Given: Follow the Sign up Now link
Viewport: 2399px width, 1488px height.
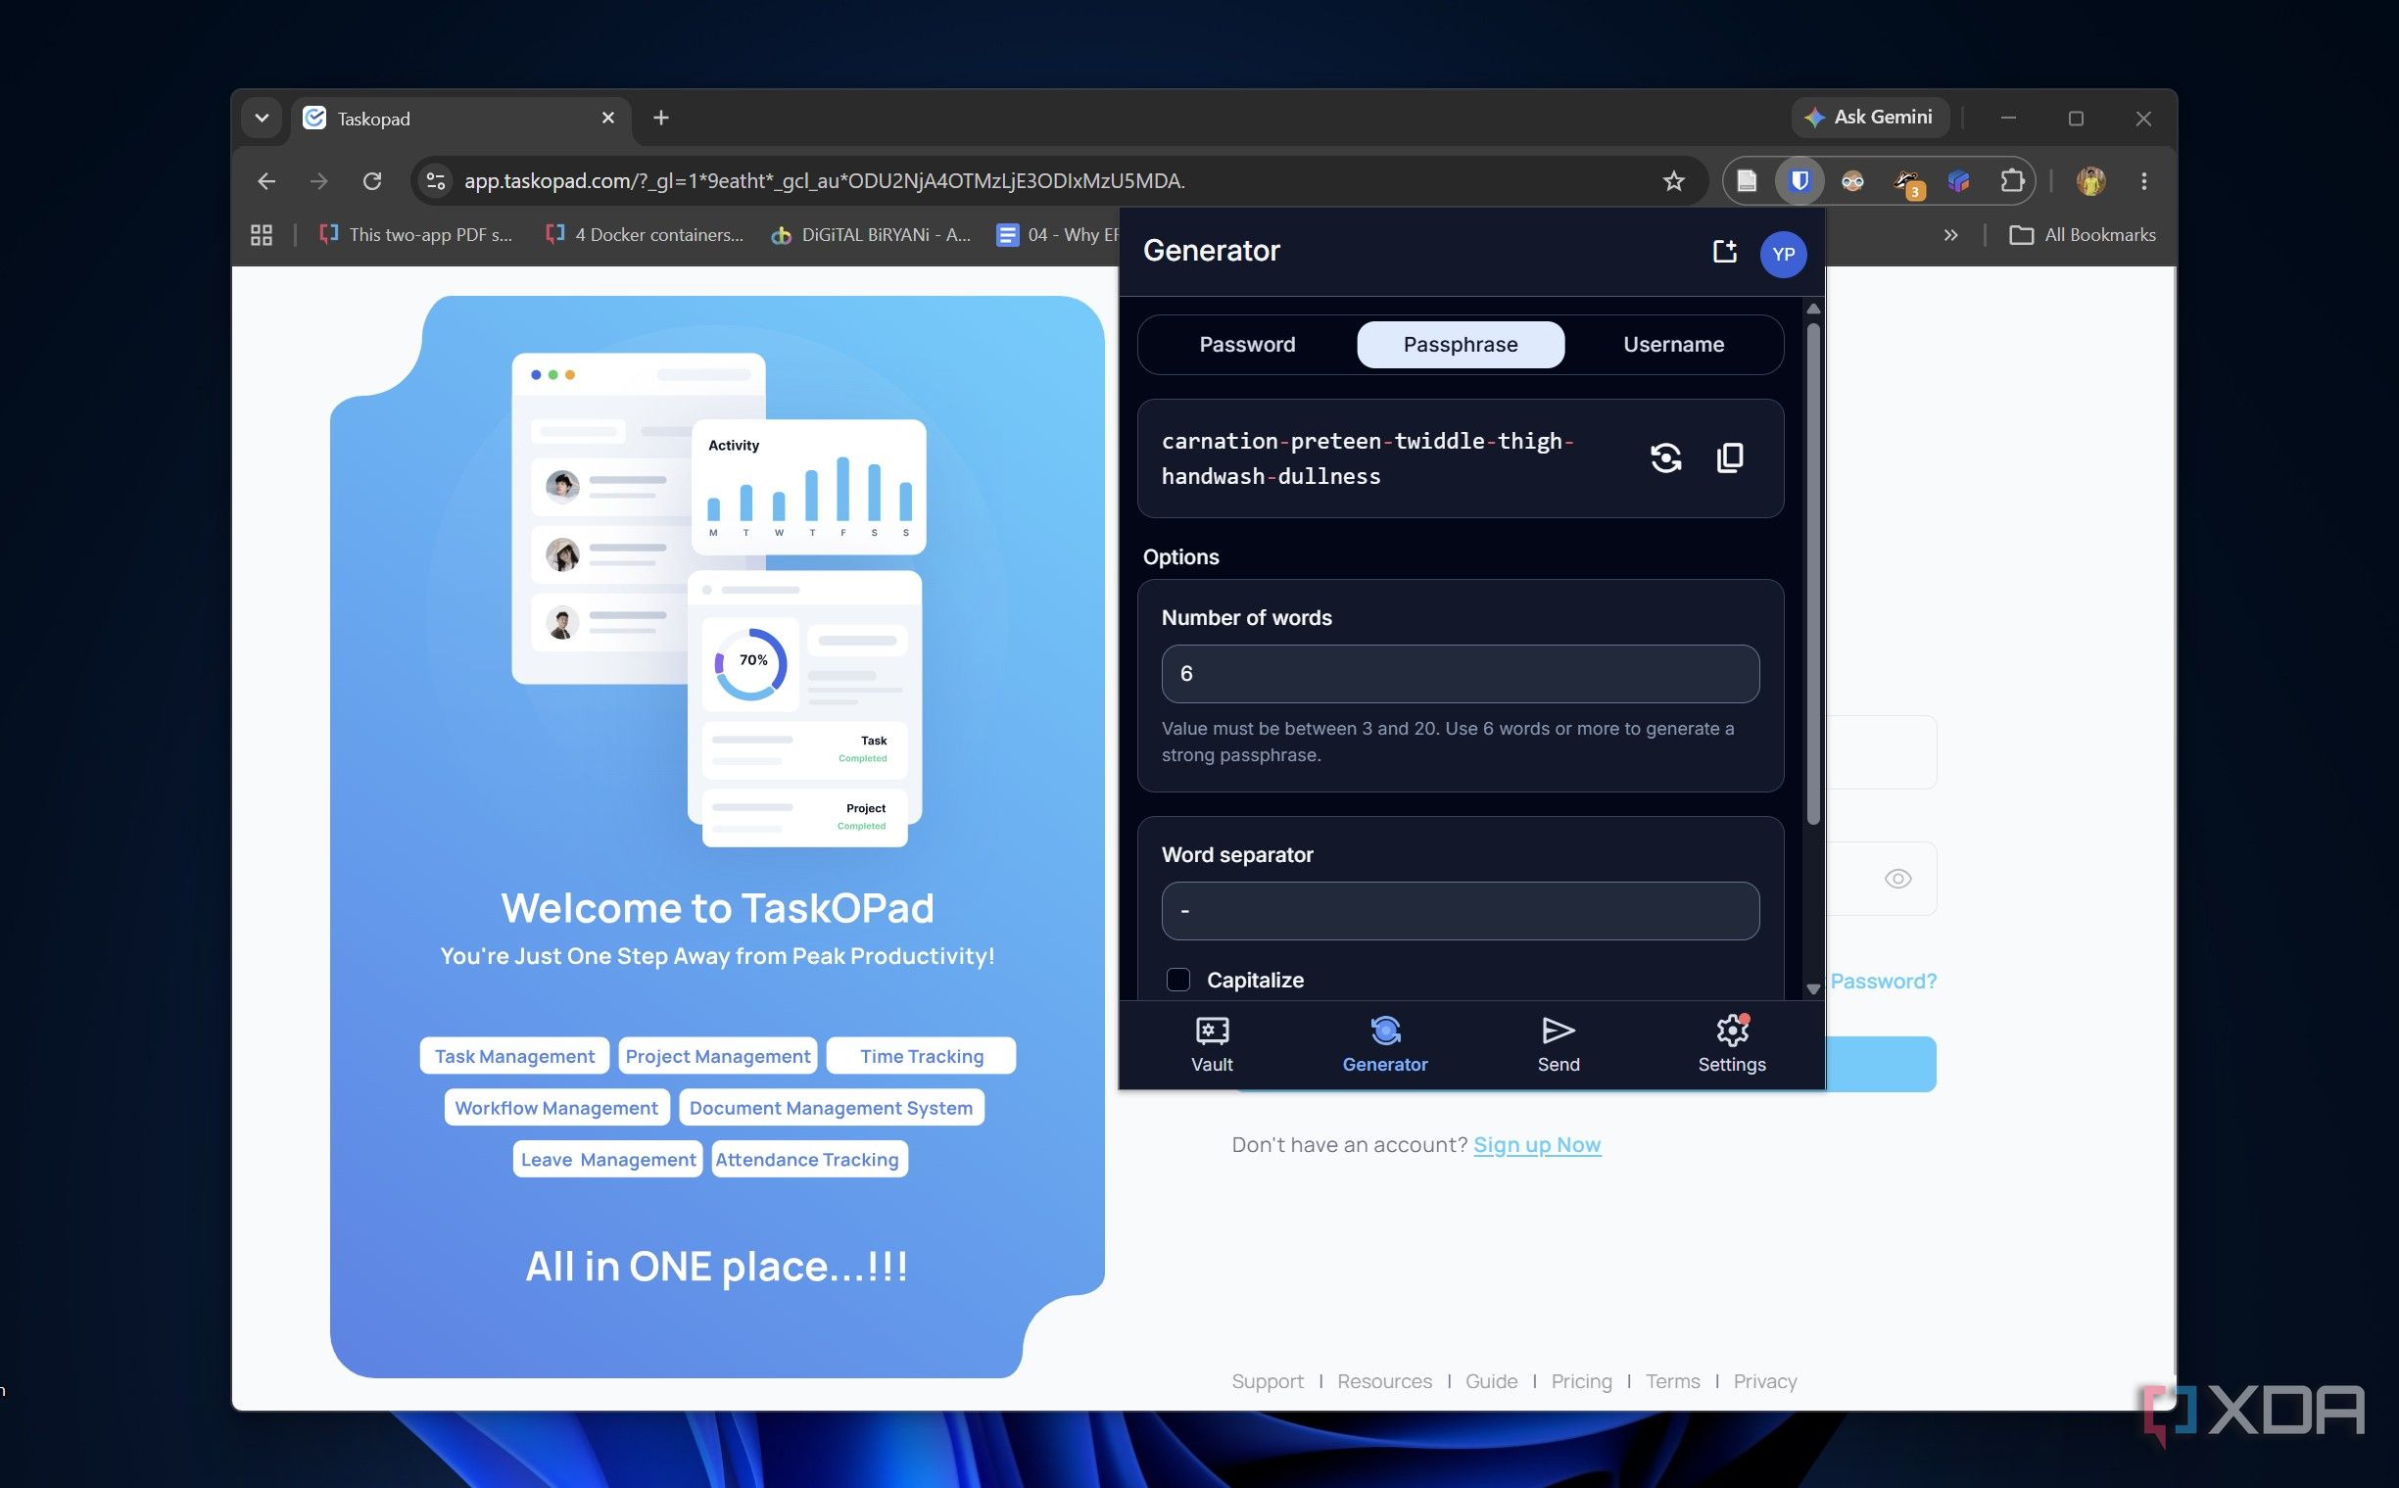Looking at the screenshot, I should (1537, 1144).
